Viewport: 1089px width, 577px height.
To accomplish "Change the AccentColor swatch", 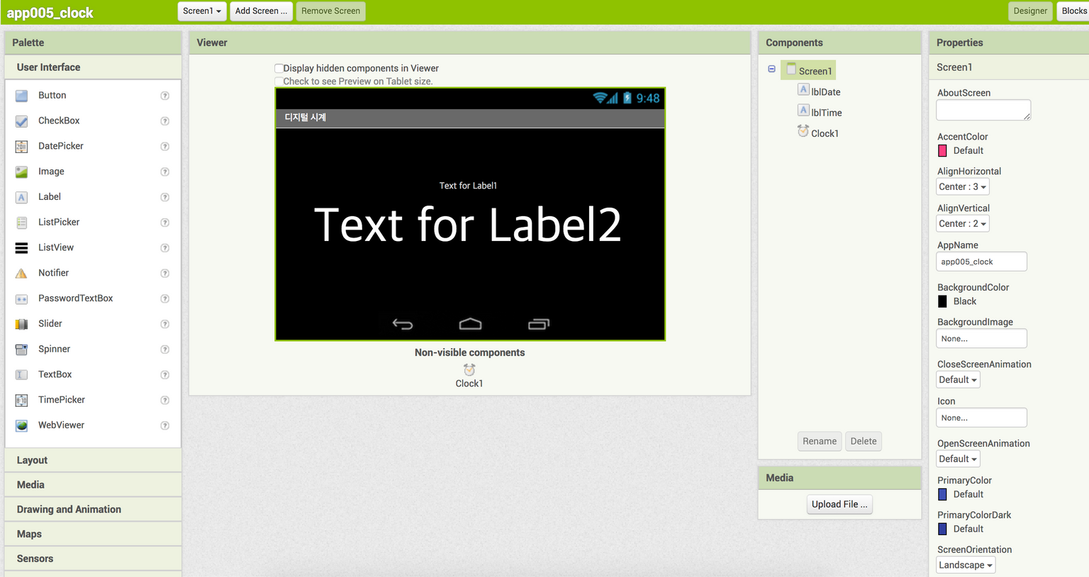I will tap(942, 151).
